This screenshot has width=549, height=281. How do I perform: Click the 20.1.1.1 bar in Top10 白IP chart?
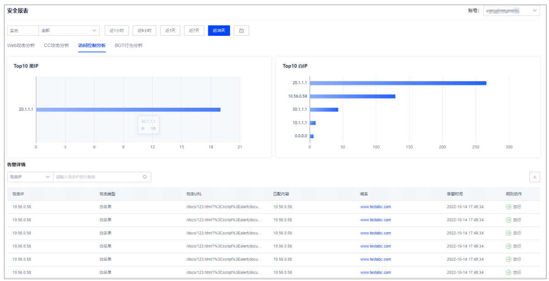[398, 83]
